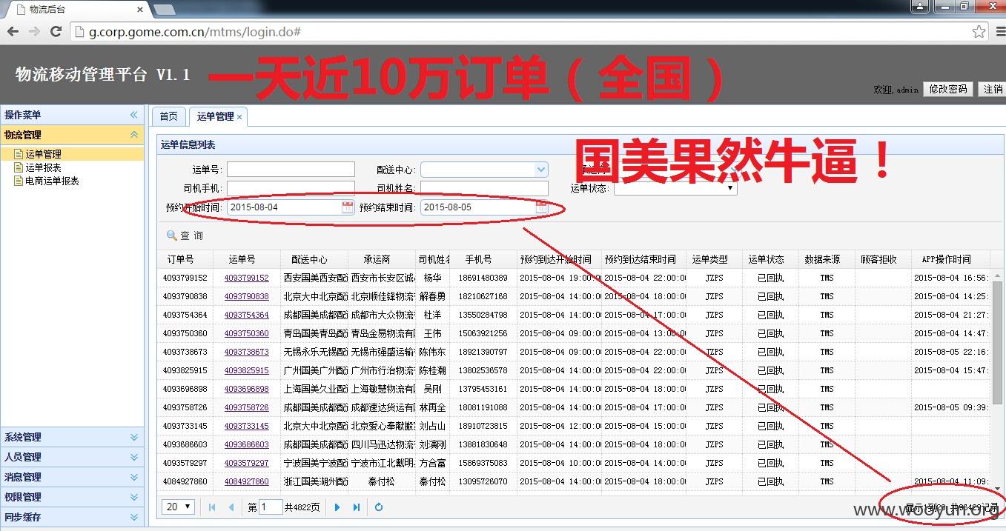This screenshot has height=531, width=1006.
Task: Open a new browser tab
Action: pyautogui.click(x=164, y=10)
